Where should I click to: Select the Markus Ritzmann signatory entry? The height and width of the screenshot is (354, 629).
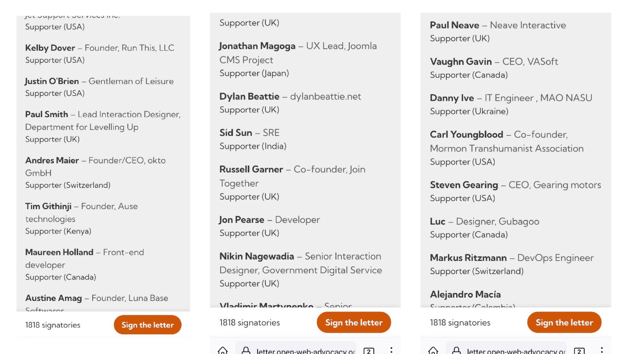click(x=468, y=258)
